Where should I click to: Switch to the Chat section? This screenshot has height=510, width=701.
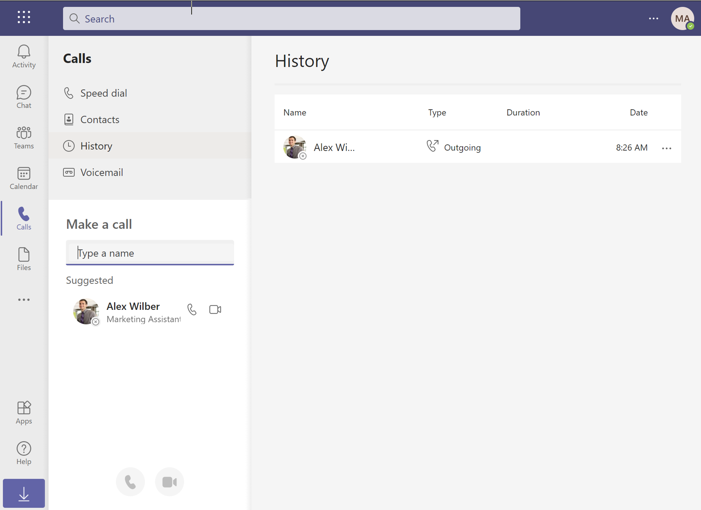coord(23,97)
